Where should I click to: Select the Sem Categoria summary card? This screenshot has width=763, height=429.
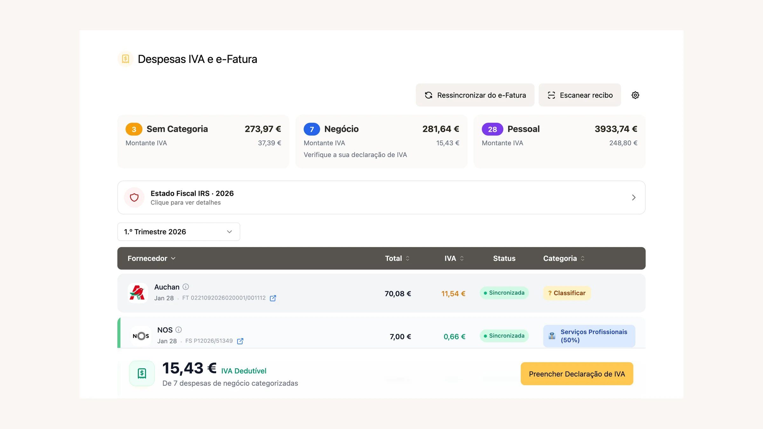[203, 141]
